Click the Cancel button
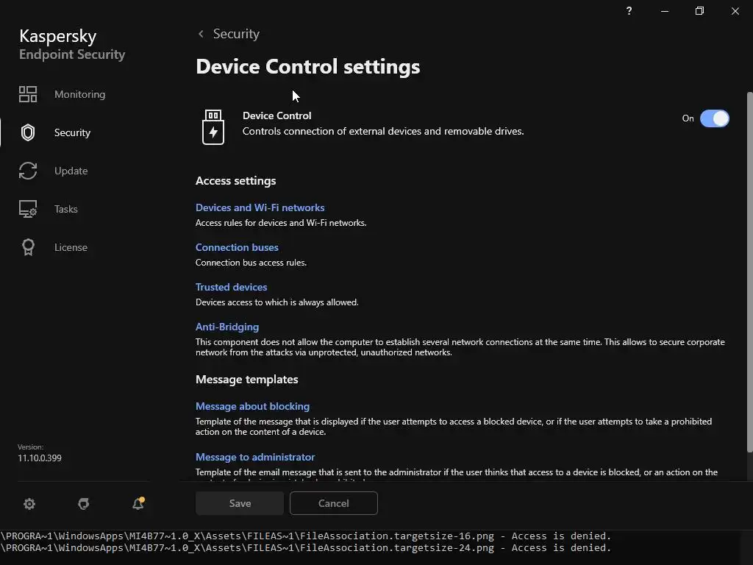This screenshot has width=753, height=565. point(334,503)
